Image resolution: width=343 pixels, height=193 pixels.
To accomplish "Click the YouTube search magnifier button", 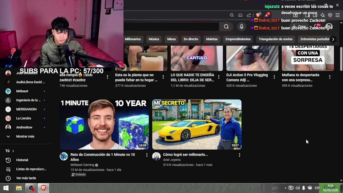I will click(x=226, y=27).
